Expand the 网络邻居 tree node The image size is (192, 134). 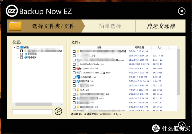[18, 57]
